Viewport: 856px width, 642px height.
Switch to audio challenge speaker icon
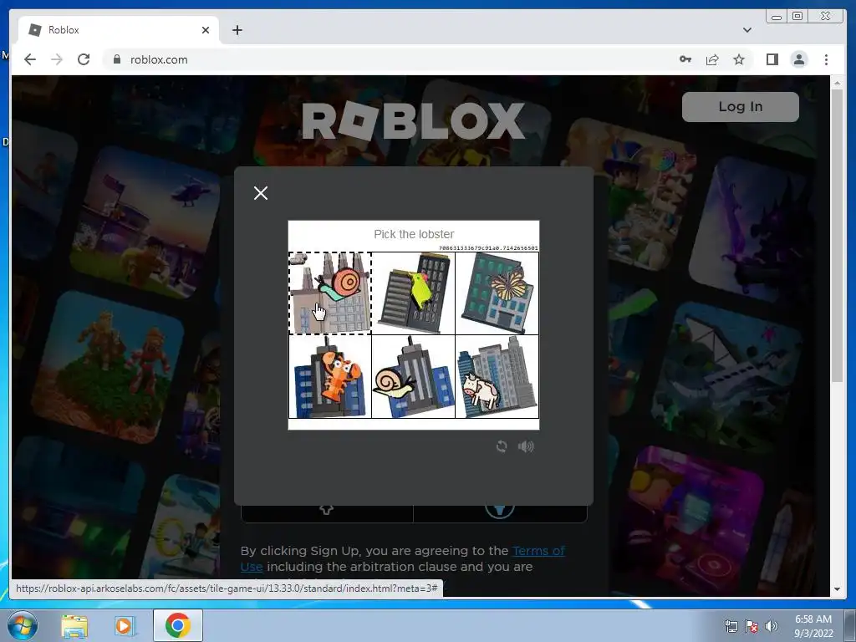(526, 446)
